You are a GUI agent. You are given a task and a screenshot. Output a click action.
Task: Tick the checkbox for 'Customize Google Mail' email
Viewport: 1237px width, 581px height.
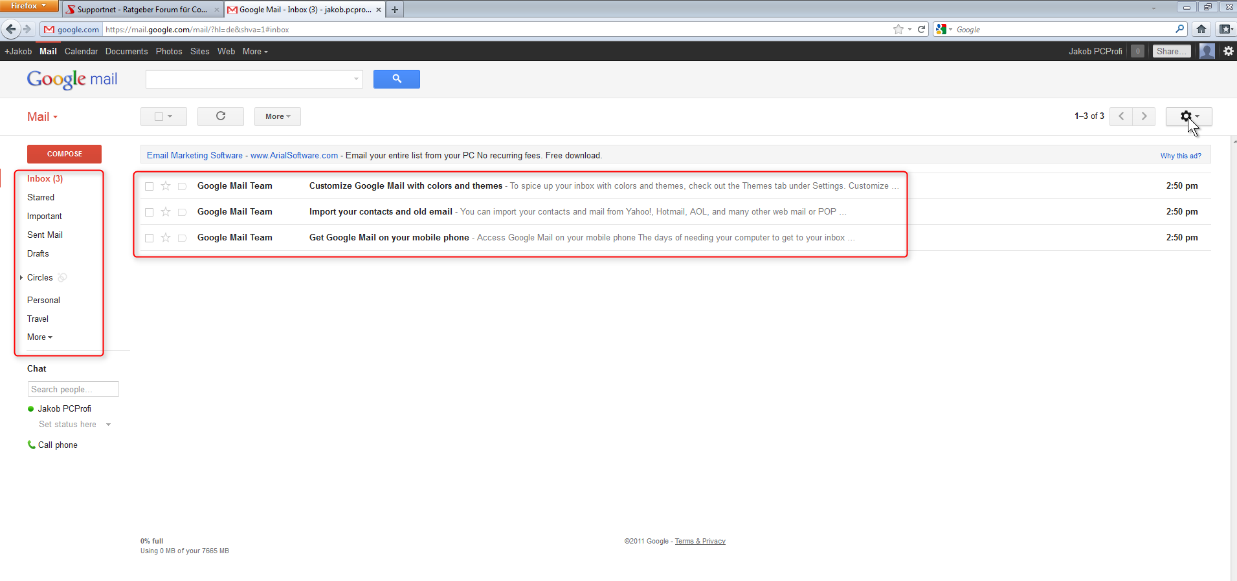point(149,186)
